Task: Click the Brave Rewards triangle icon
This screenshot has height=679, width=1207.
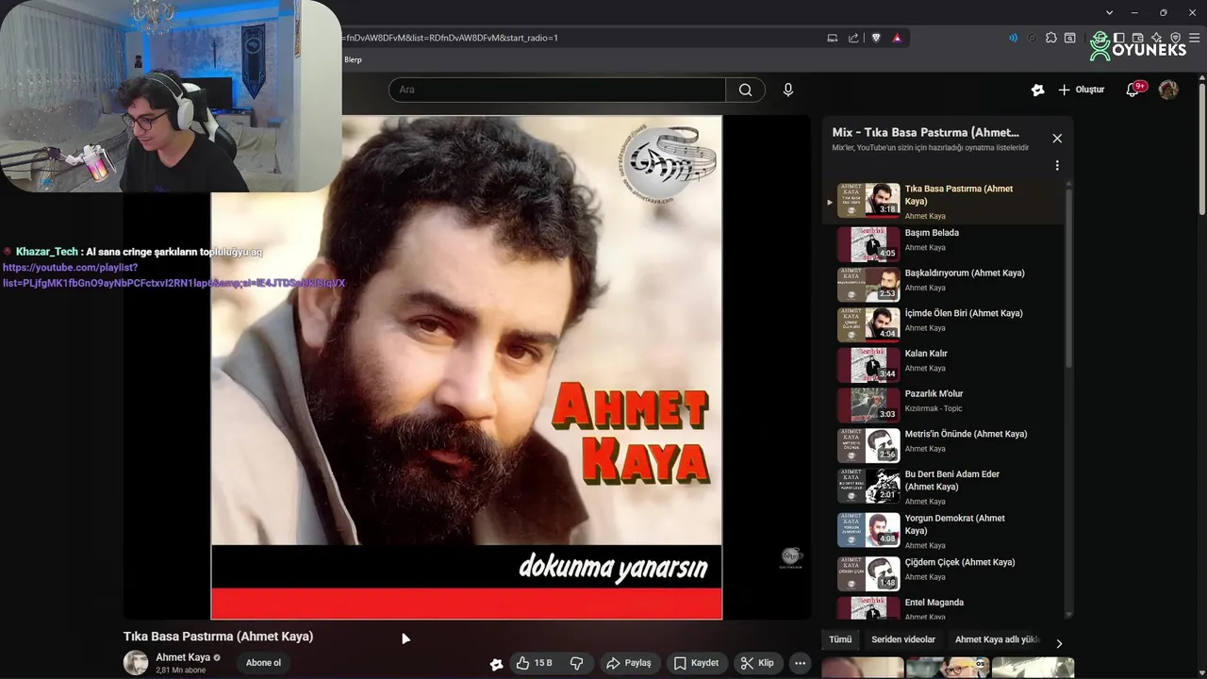Action: pyautogui.click(x=897, y=38)
